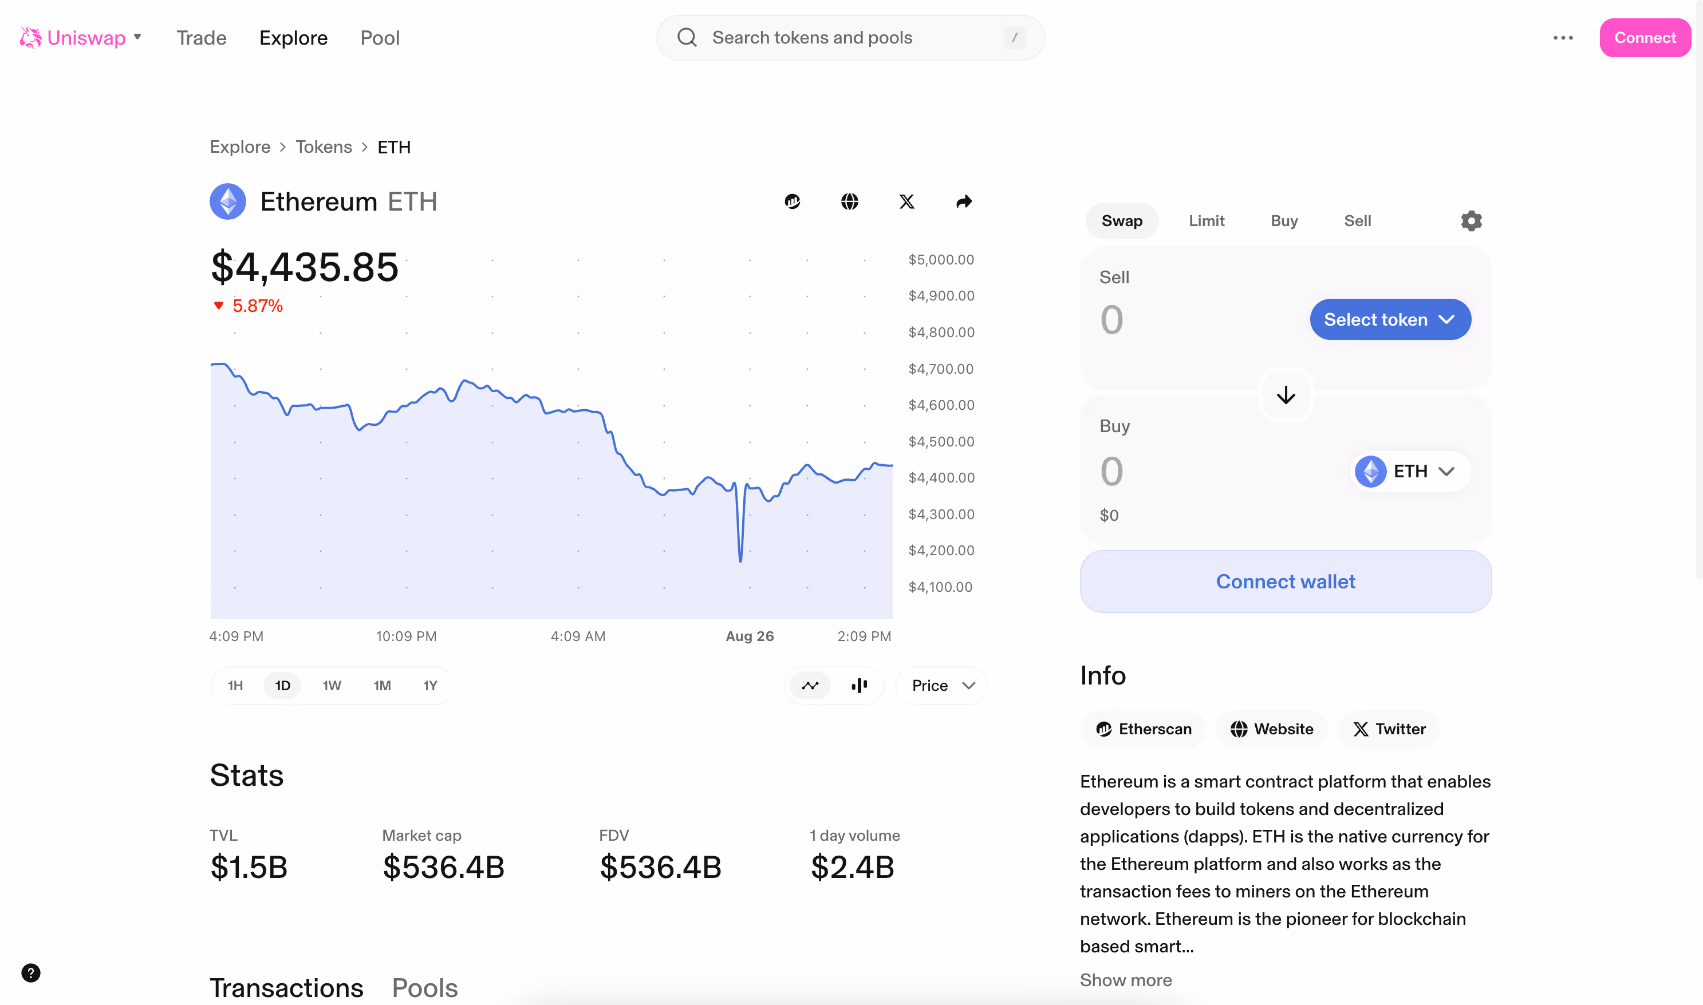Click the ETH logo in Buy selector
The height and width of the screenshot is (1005, 1703).
tap(1370, 472)
